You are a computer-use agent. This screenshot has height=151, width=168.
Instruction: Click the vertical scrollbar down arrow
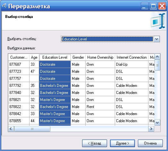coord(157,122)
